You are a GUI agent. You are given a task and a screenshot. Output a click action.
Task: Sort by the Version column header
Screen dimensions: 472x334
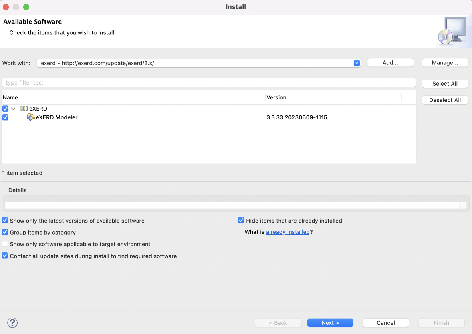333,97
